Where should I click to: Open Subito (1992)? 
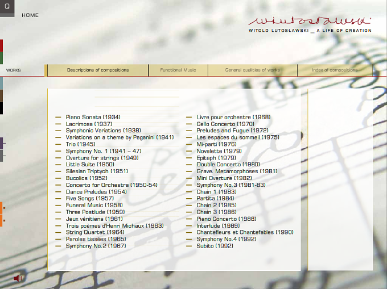215,246
